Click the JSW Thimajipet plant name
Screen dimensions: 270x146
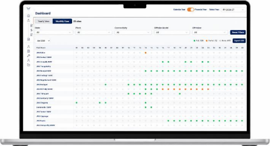tap(42, 94)
